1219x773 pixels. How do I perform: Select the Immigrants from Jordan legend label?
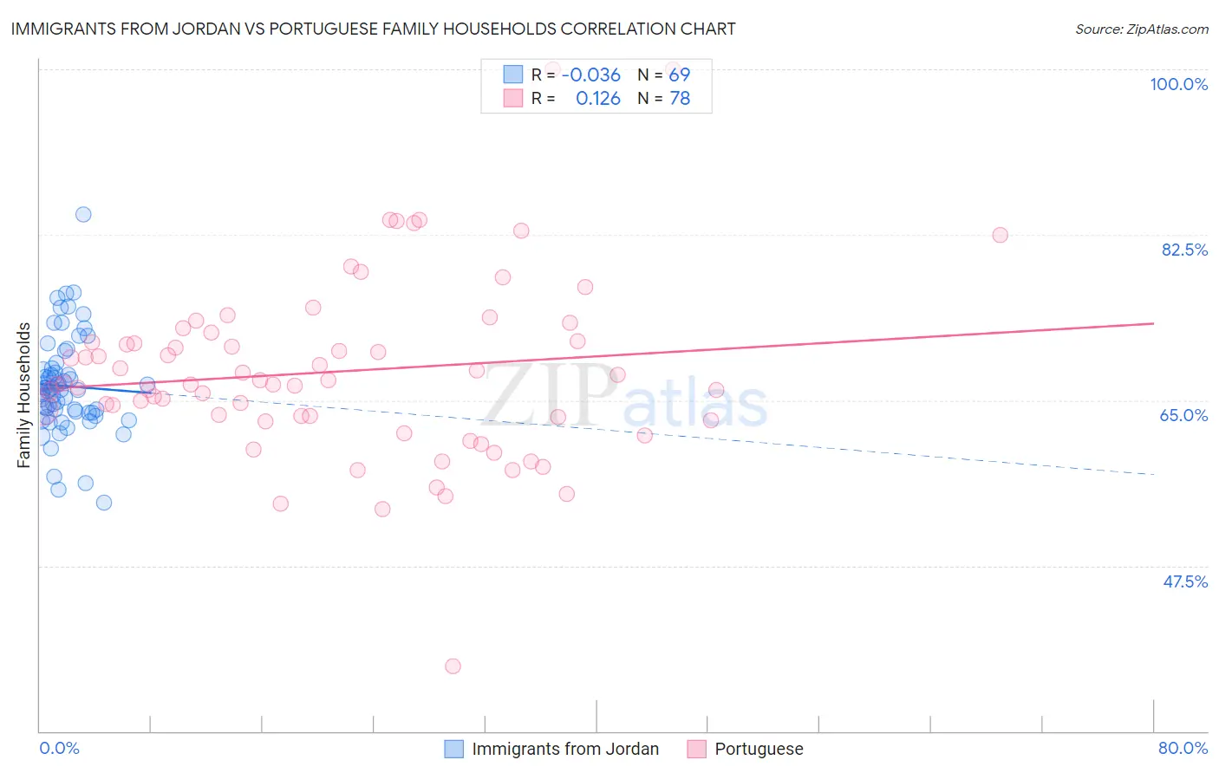[565, 749]
